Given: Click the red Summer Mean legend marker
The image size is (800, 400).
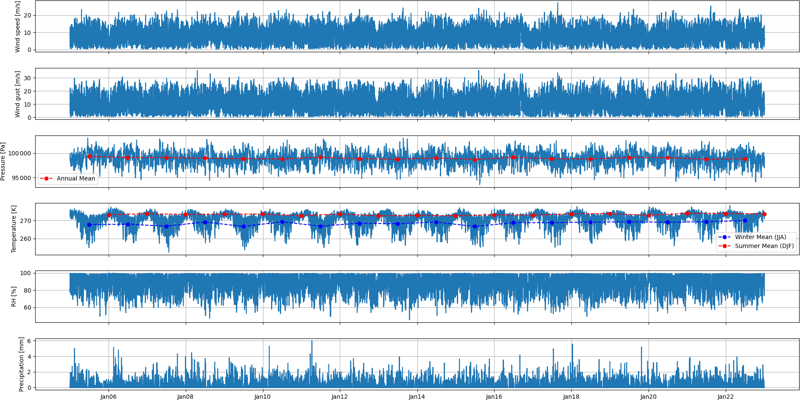Looking at the screenshot, I should click(x=724, y=246).
